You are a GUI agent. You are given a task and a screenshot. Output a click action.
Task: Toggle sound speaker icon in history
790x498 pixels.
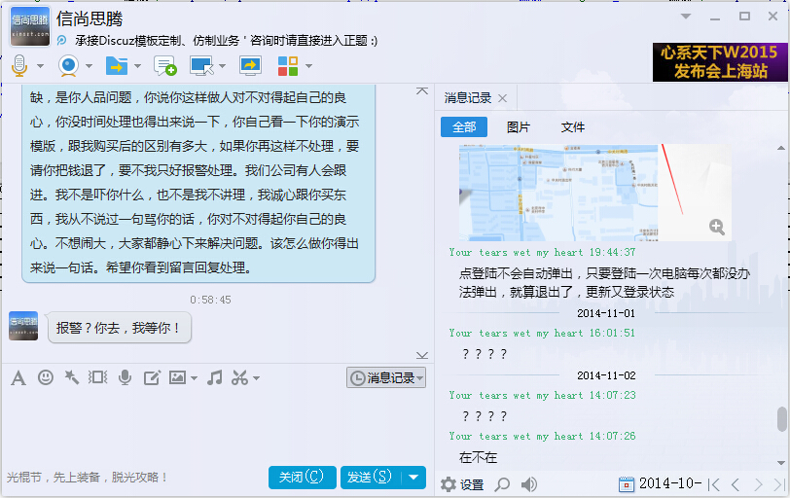pyautogui.click(x=528, y=484)
